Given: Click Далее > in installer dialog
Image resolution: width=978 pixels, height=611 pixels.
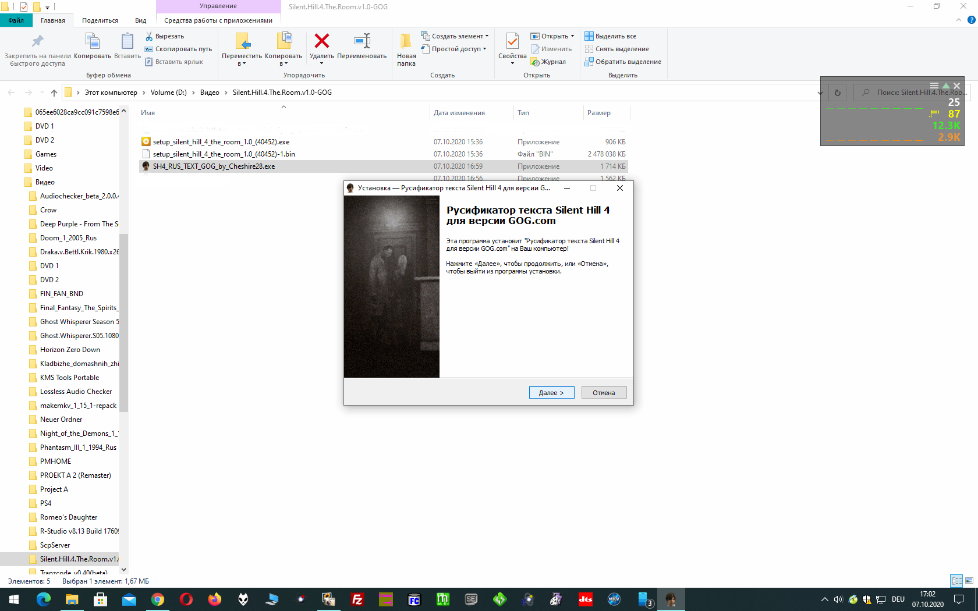Looking at the screenshot, I should click(551, 393).
